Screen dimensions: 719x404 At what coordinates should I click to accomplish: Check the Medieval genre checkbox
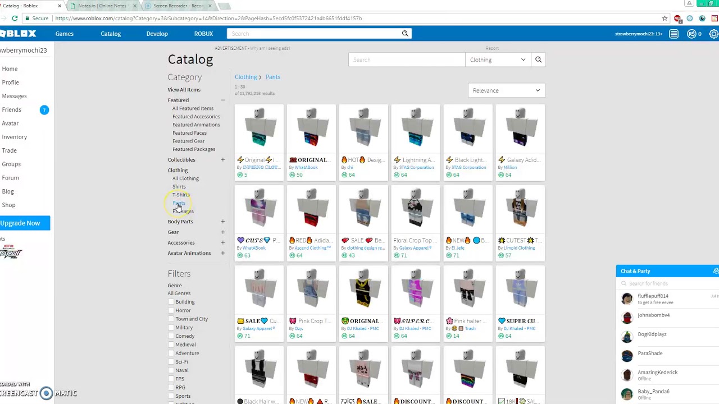click(x=171, y=345)
